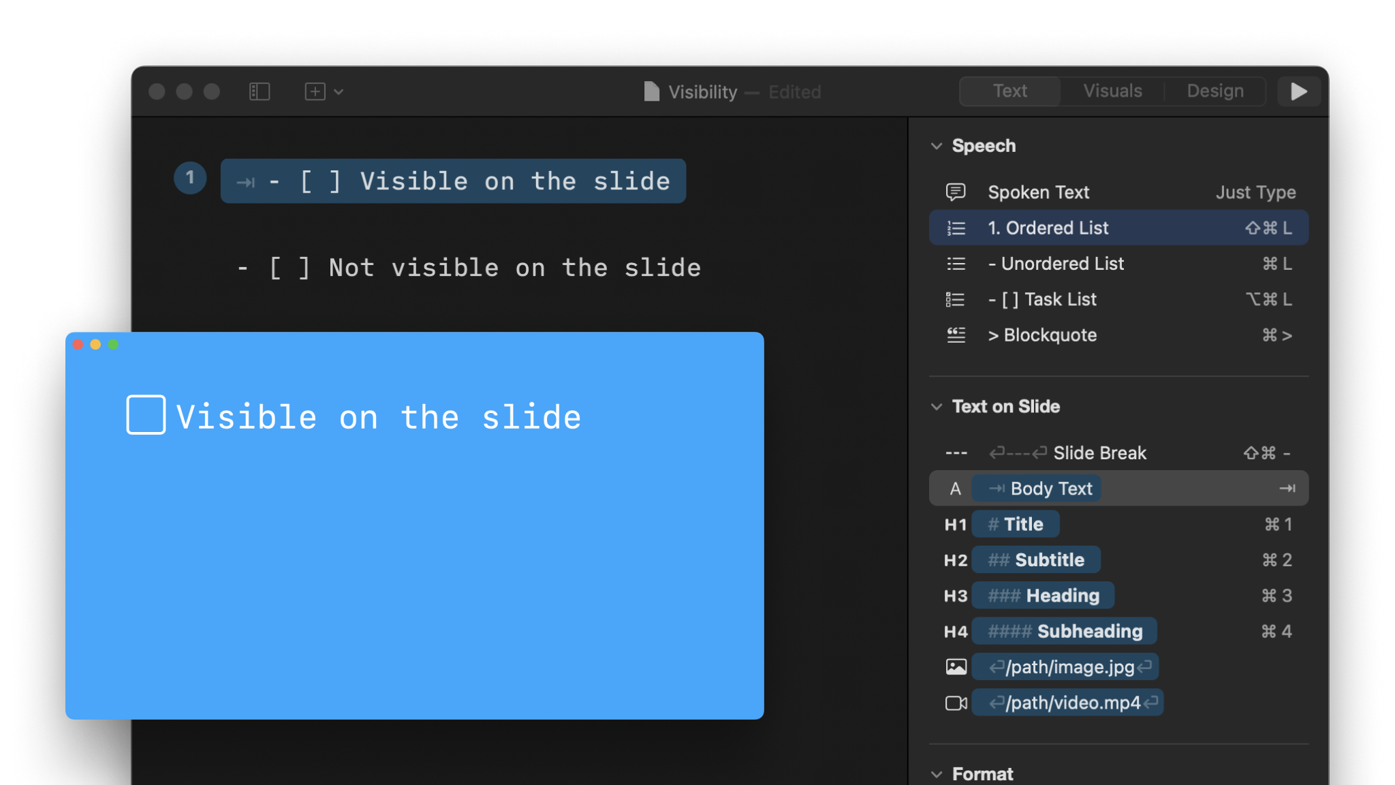Click the 'Not visible on the slide' line

(469, 268)
